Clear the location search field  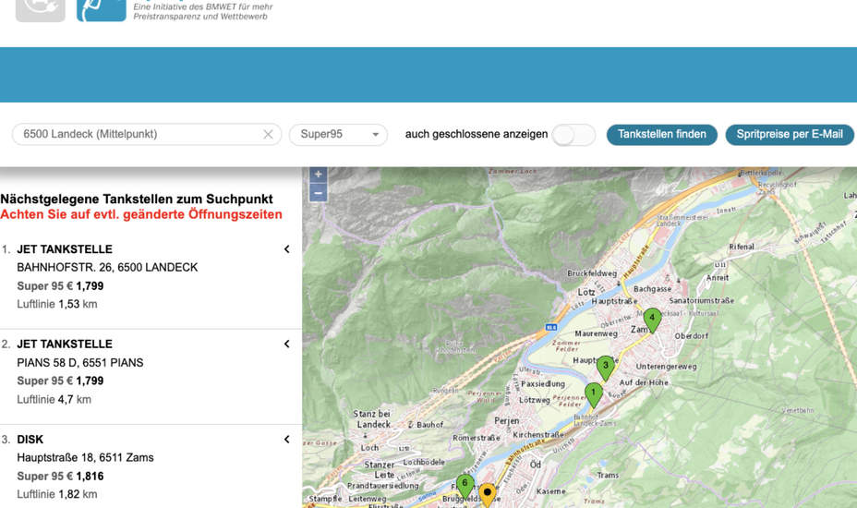click(268, 135)
